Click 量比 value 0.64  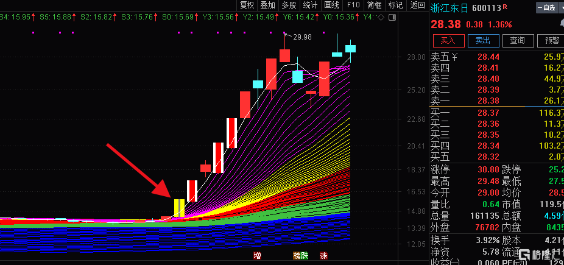click(x=491, y=204)
